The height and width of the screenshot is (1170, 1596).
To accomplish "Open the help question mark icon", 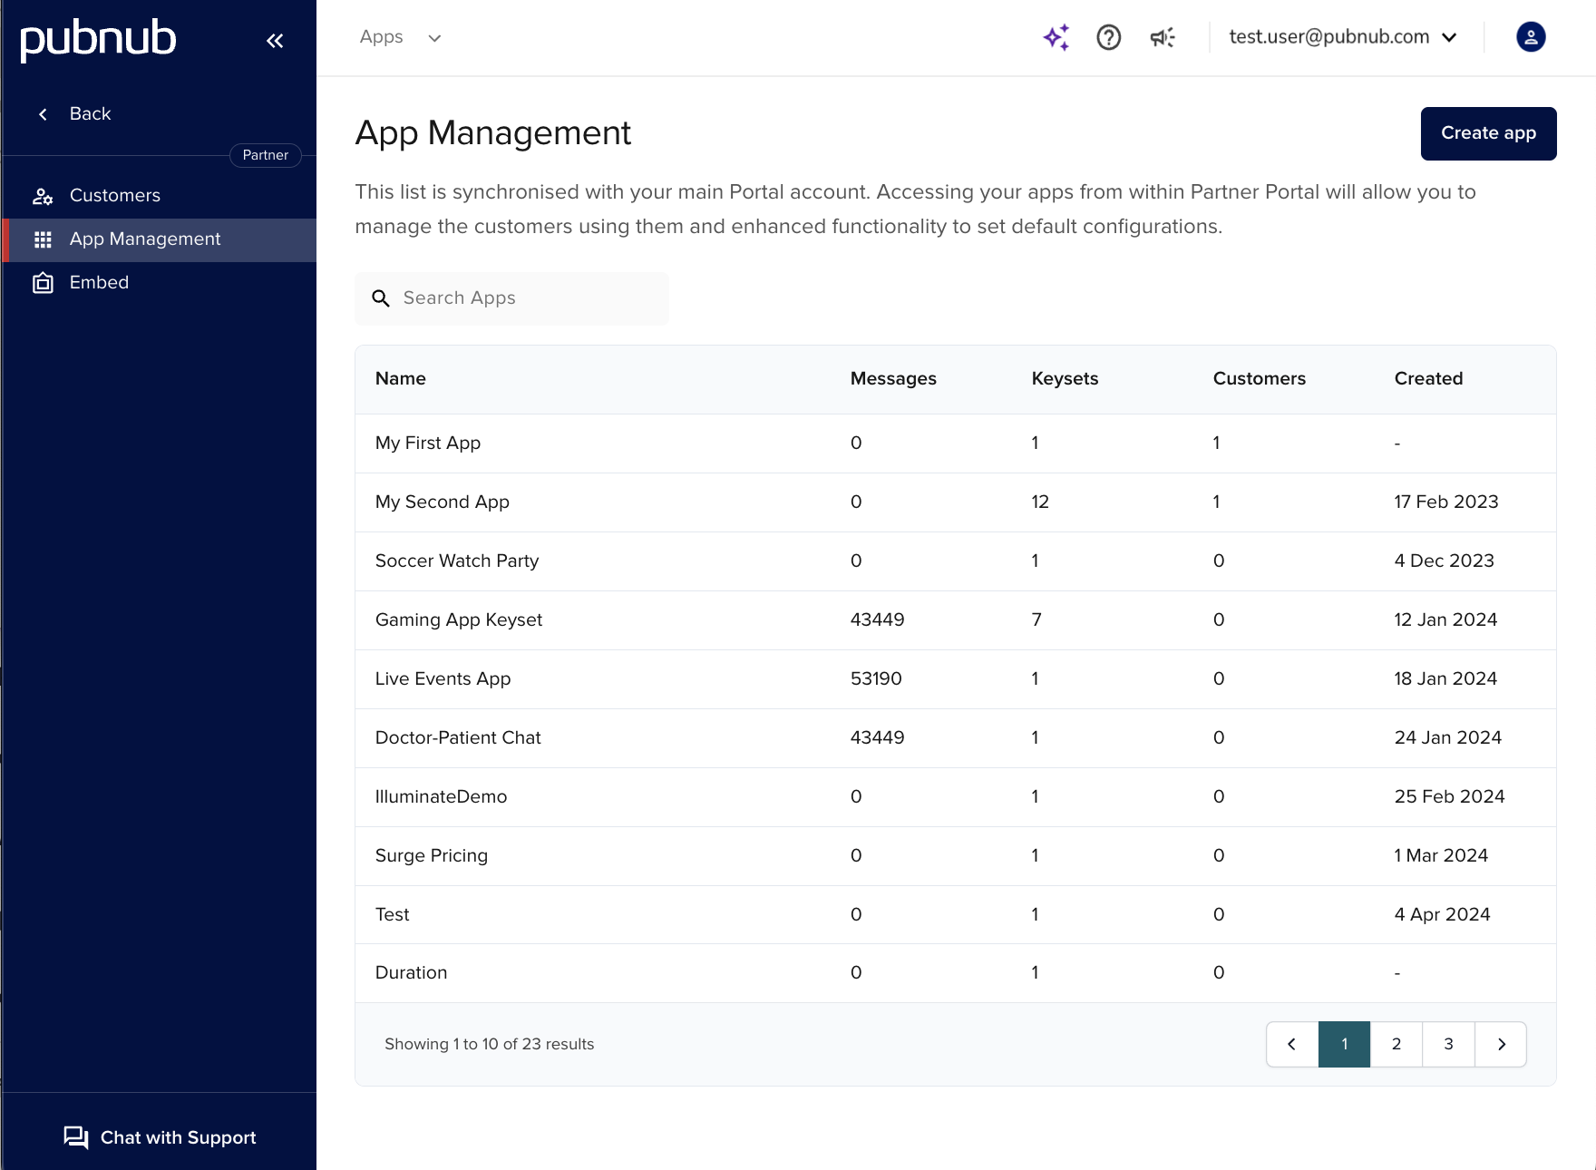I will pyautogui.click(x=1108, y=37).
